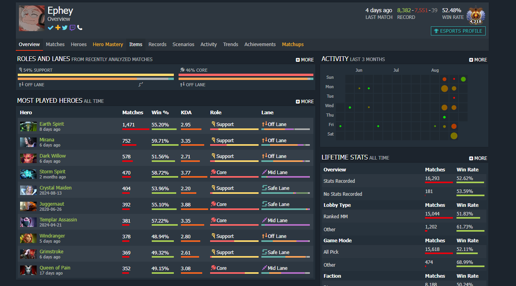This screenshot has height=286, width=516.
Task: Click the Grimstroke hero portrait
Action: point(28,254)
